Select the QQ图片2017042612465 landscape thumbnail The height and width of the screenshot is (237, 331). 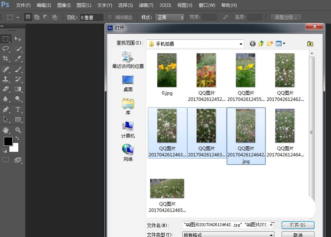pyautogui.click(x=167, y=188)
